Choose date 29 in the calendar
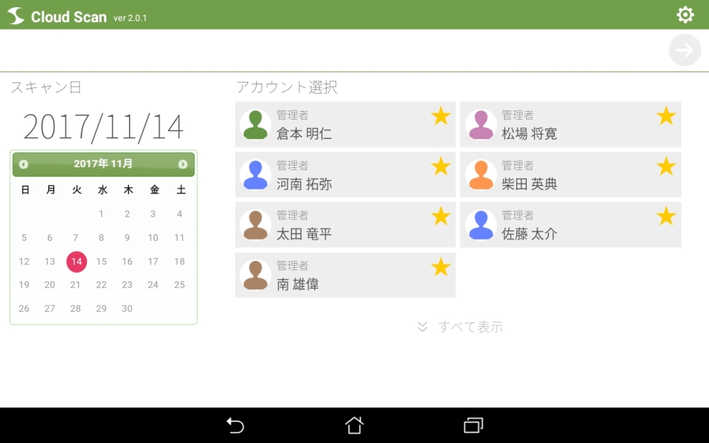 (x=101, y=309)
